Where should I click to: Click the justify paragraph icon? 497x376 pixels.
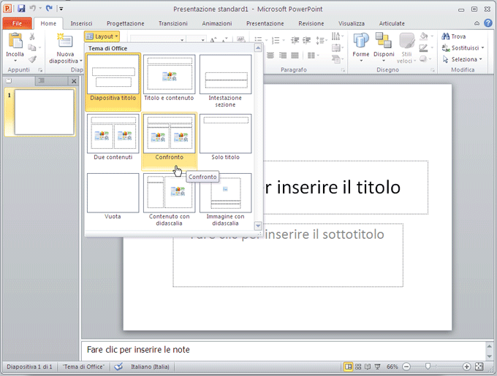(295, 55)
